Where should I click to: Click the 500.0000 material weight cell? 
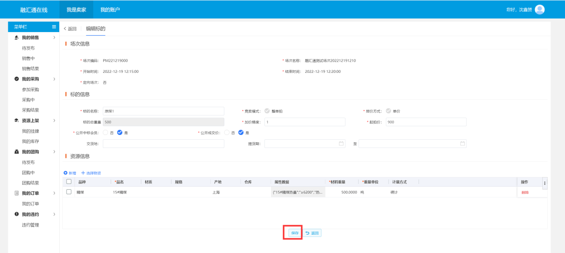[x=341, y=192]
